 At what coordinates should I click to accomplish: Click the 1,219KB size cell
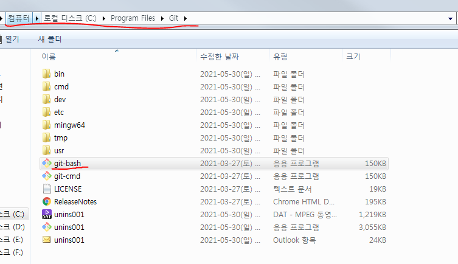click(372, 214)
